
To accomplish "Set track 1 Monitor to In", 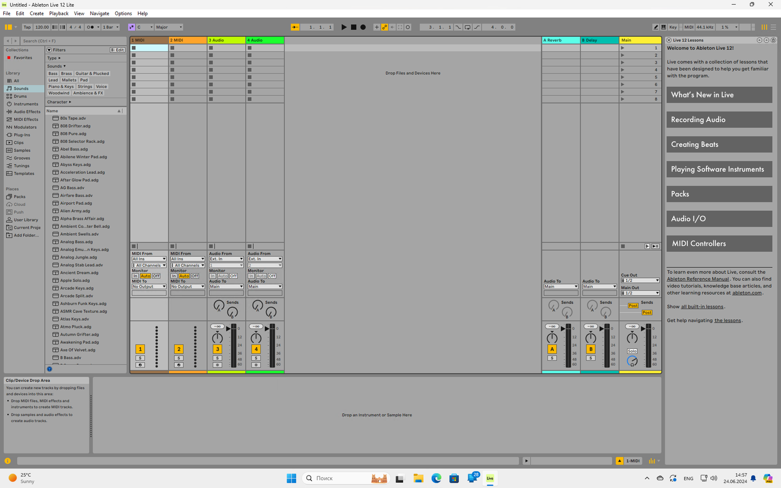I will click(x=135, y=276).
